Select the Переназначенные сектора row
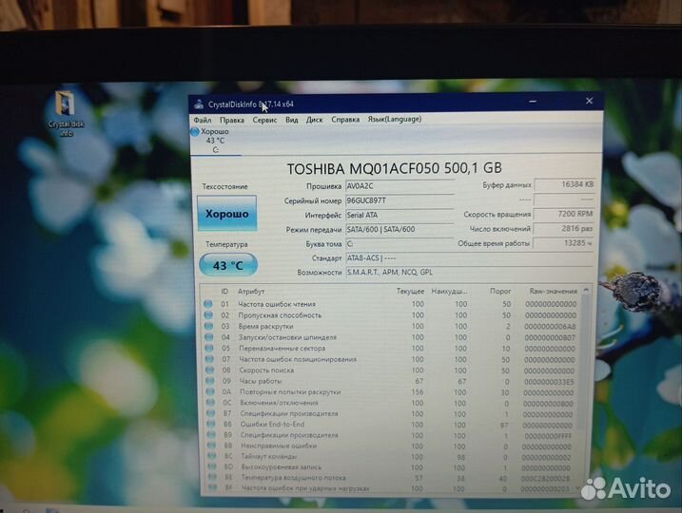 (391, 349)
